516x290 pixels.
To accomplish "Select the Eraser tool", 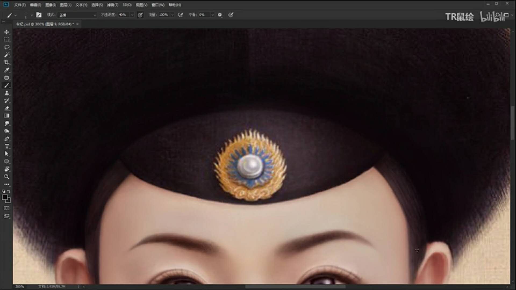I will (x=7, y=108).
